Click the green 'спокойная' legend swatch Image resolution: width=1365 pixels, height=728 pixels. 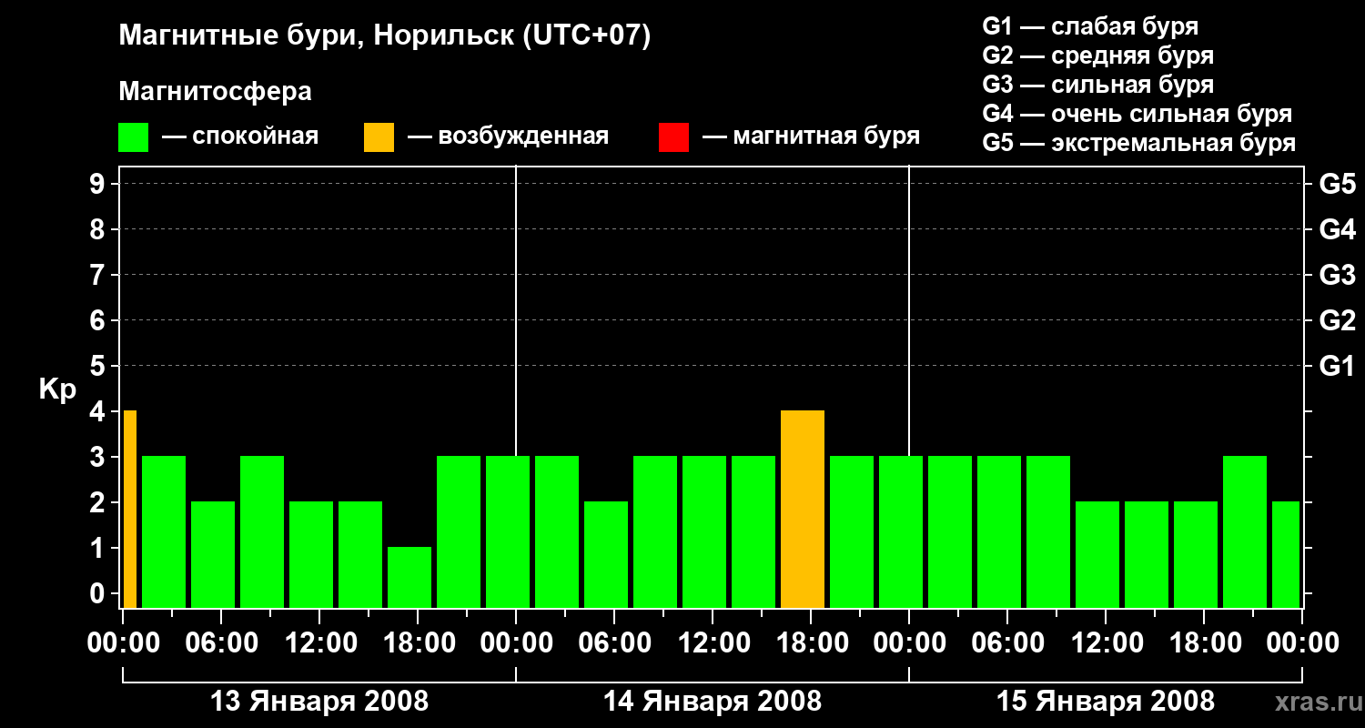tap(134, 137)
